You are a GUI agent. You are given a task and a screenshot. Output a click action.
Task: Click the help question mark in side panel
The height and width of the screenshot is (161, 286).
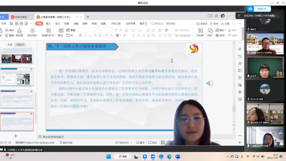[x=240, y=78]
